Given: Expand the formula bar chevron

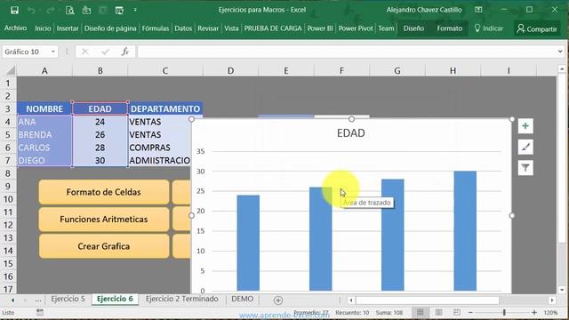Looking at the screenshot, I should click(x=560, y=52).
